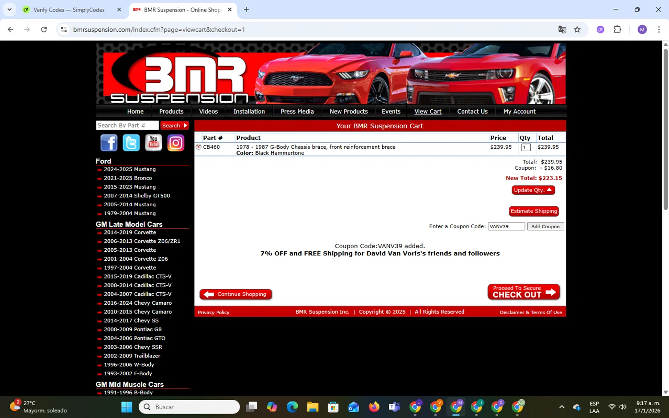This screenshot has width=669, height=418.
Task: Click the Estimate Shipping button
Action: coord(534,211)
